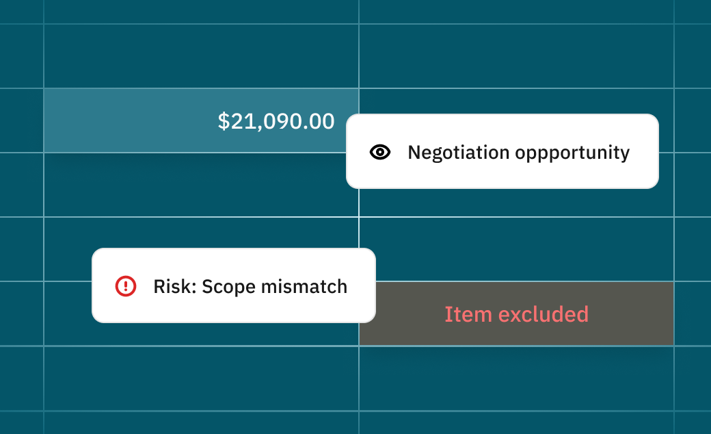
Task: Open the Risk: Scope mismatch label
Action: (x=250, y=285)
